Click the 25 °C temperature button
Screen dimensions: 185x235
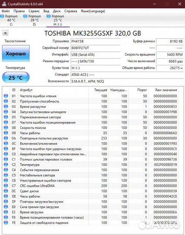[x=16, y=77]
